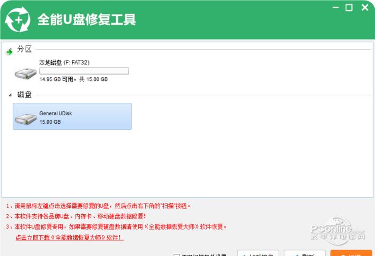Click the 分区 section heading
Image resolution: width=375 pixels, height=256 pixels.
[25, 49]
